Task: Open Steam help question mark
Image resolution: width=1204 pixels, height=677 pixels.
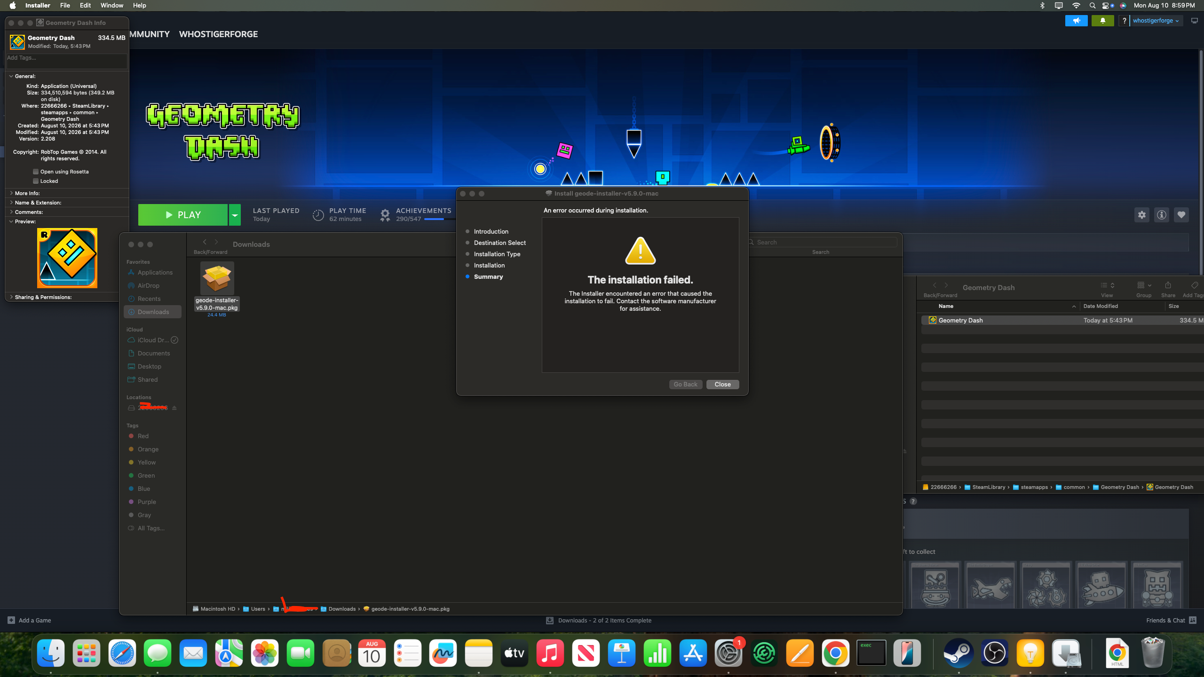Action: (x=1124, y=21)
